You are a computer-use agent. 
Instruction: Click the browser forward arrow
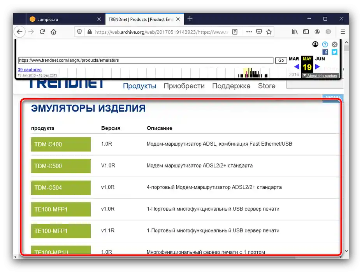(31, 32)
